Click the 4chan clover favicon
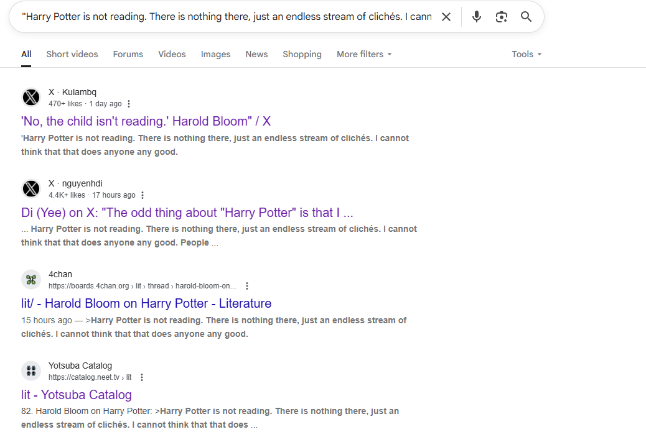The height and width of the screenshot is (437, 646). [x=31, y=280]
